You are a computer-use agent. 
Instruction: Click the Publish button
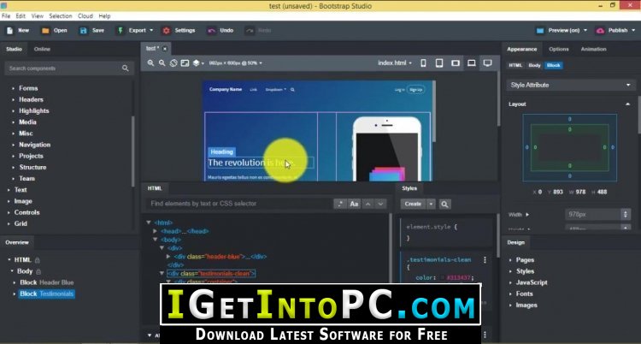612,30
